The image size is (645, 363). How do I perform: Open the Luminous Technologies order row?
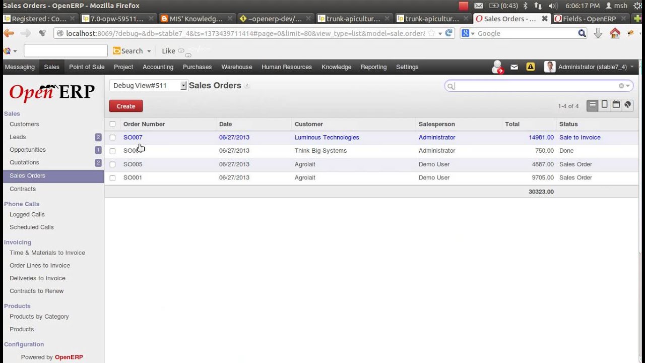click(371, 137)
